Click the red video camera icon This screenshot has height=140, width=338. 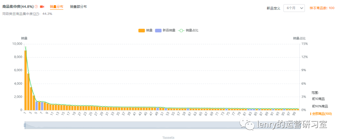point(42,7)
